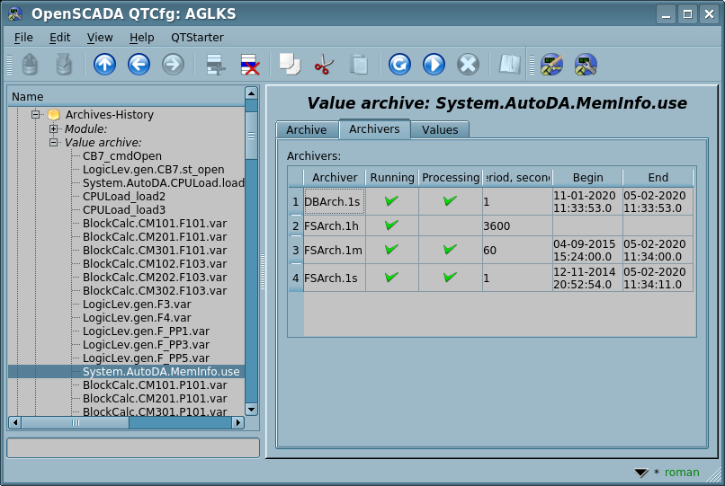Click the Delete item toolbar icon
Image resolution: width=725 pixels, height=486 pixels.
(249, 65)
